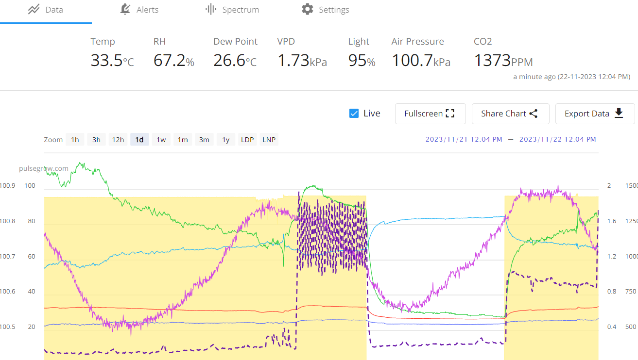Click the CO2 1373PPM reading

pos(503,53)
